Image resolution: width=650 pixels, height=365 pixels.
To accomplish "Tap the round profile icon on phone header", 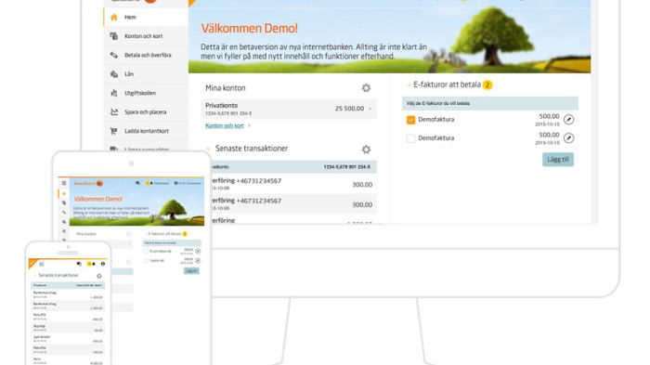I will [103, 264].
